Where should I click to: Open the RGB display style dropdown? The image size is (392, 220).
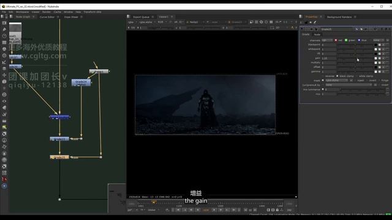tap(162, 22)
